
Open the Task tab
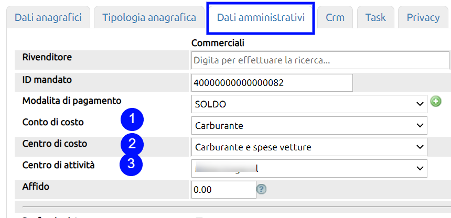click(375, 17)
